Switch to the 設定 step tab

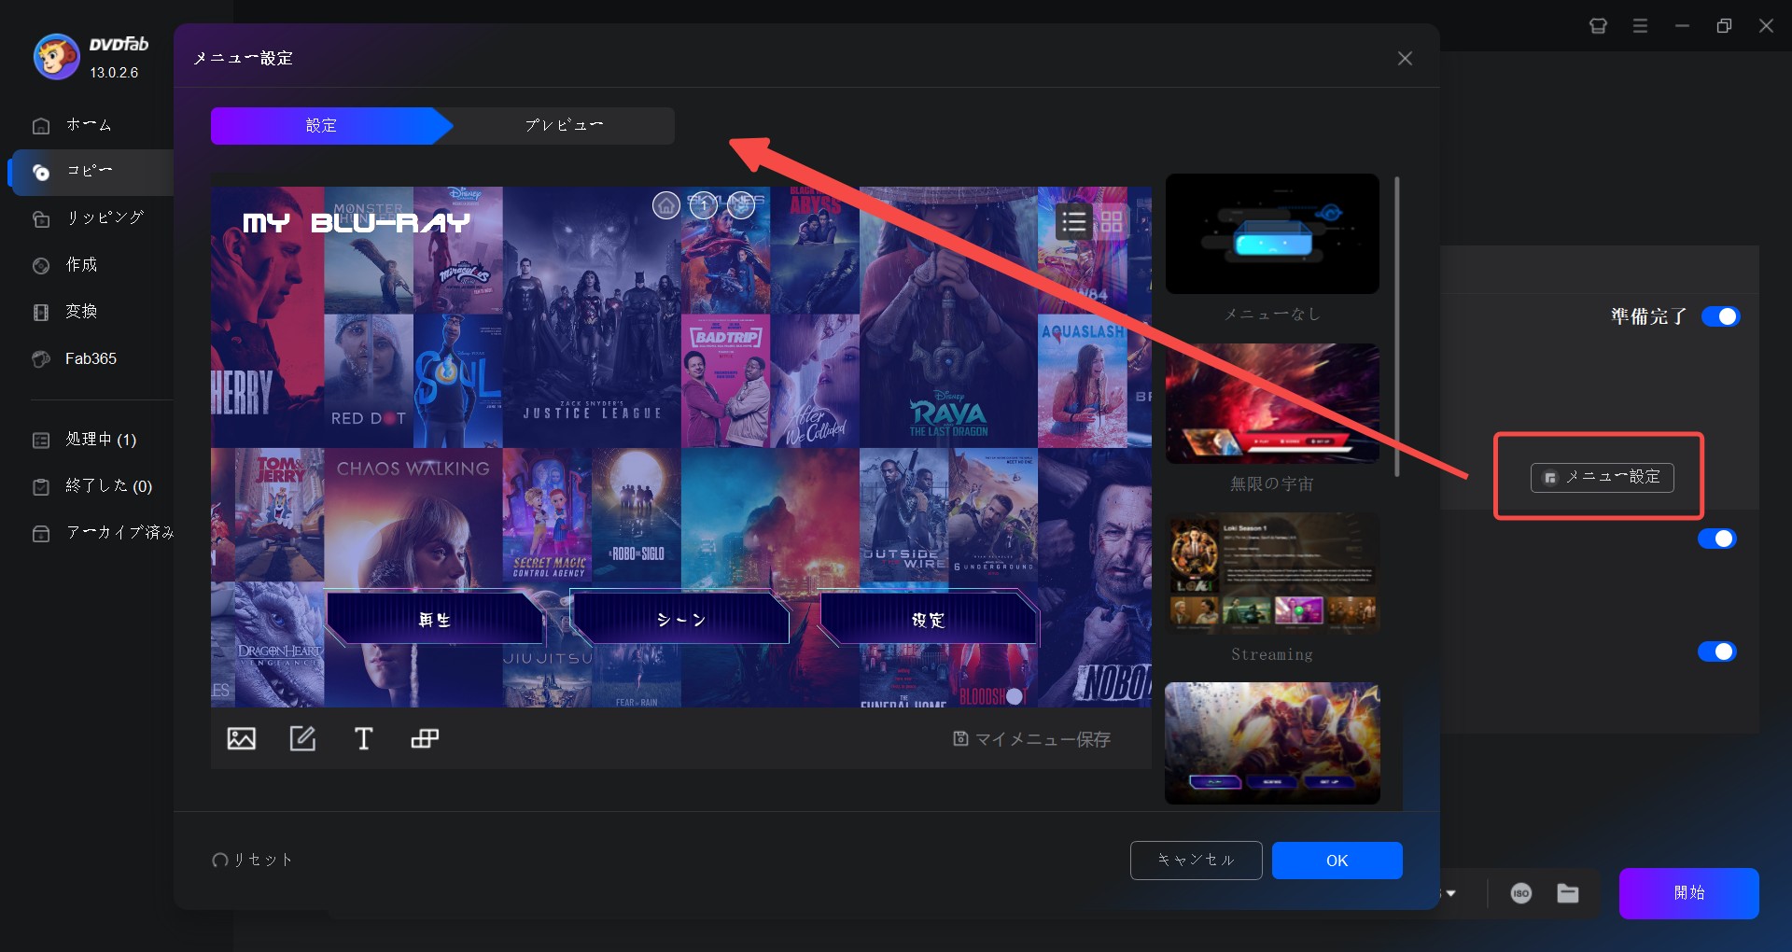(x=321, y=126)
